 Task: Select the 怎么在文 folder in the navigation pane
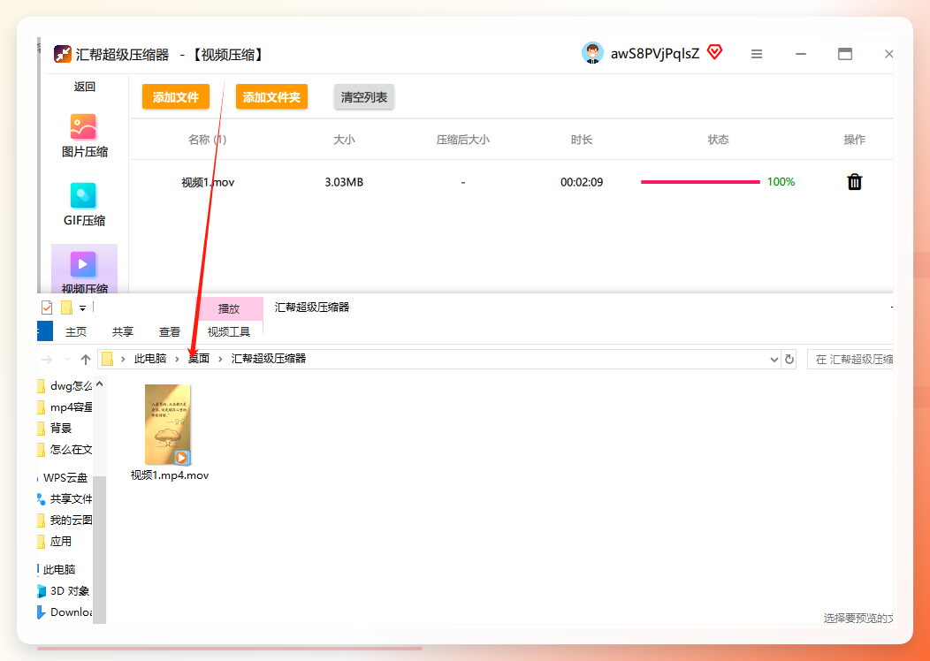(x=65, y=450)
